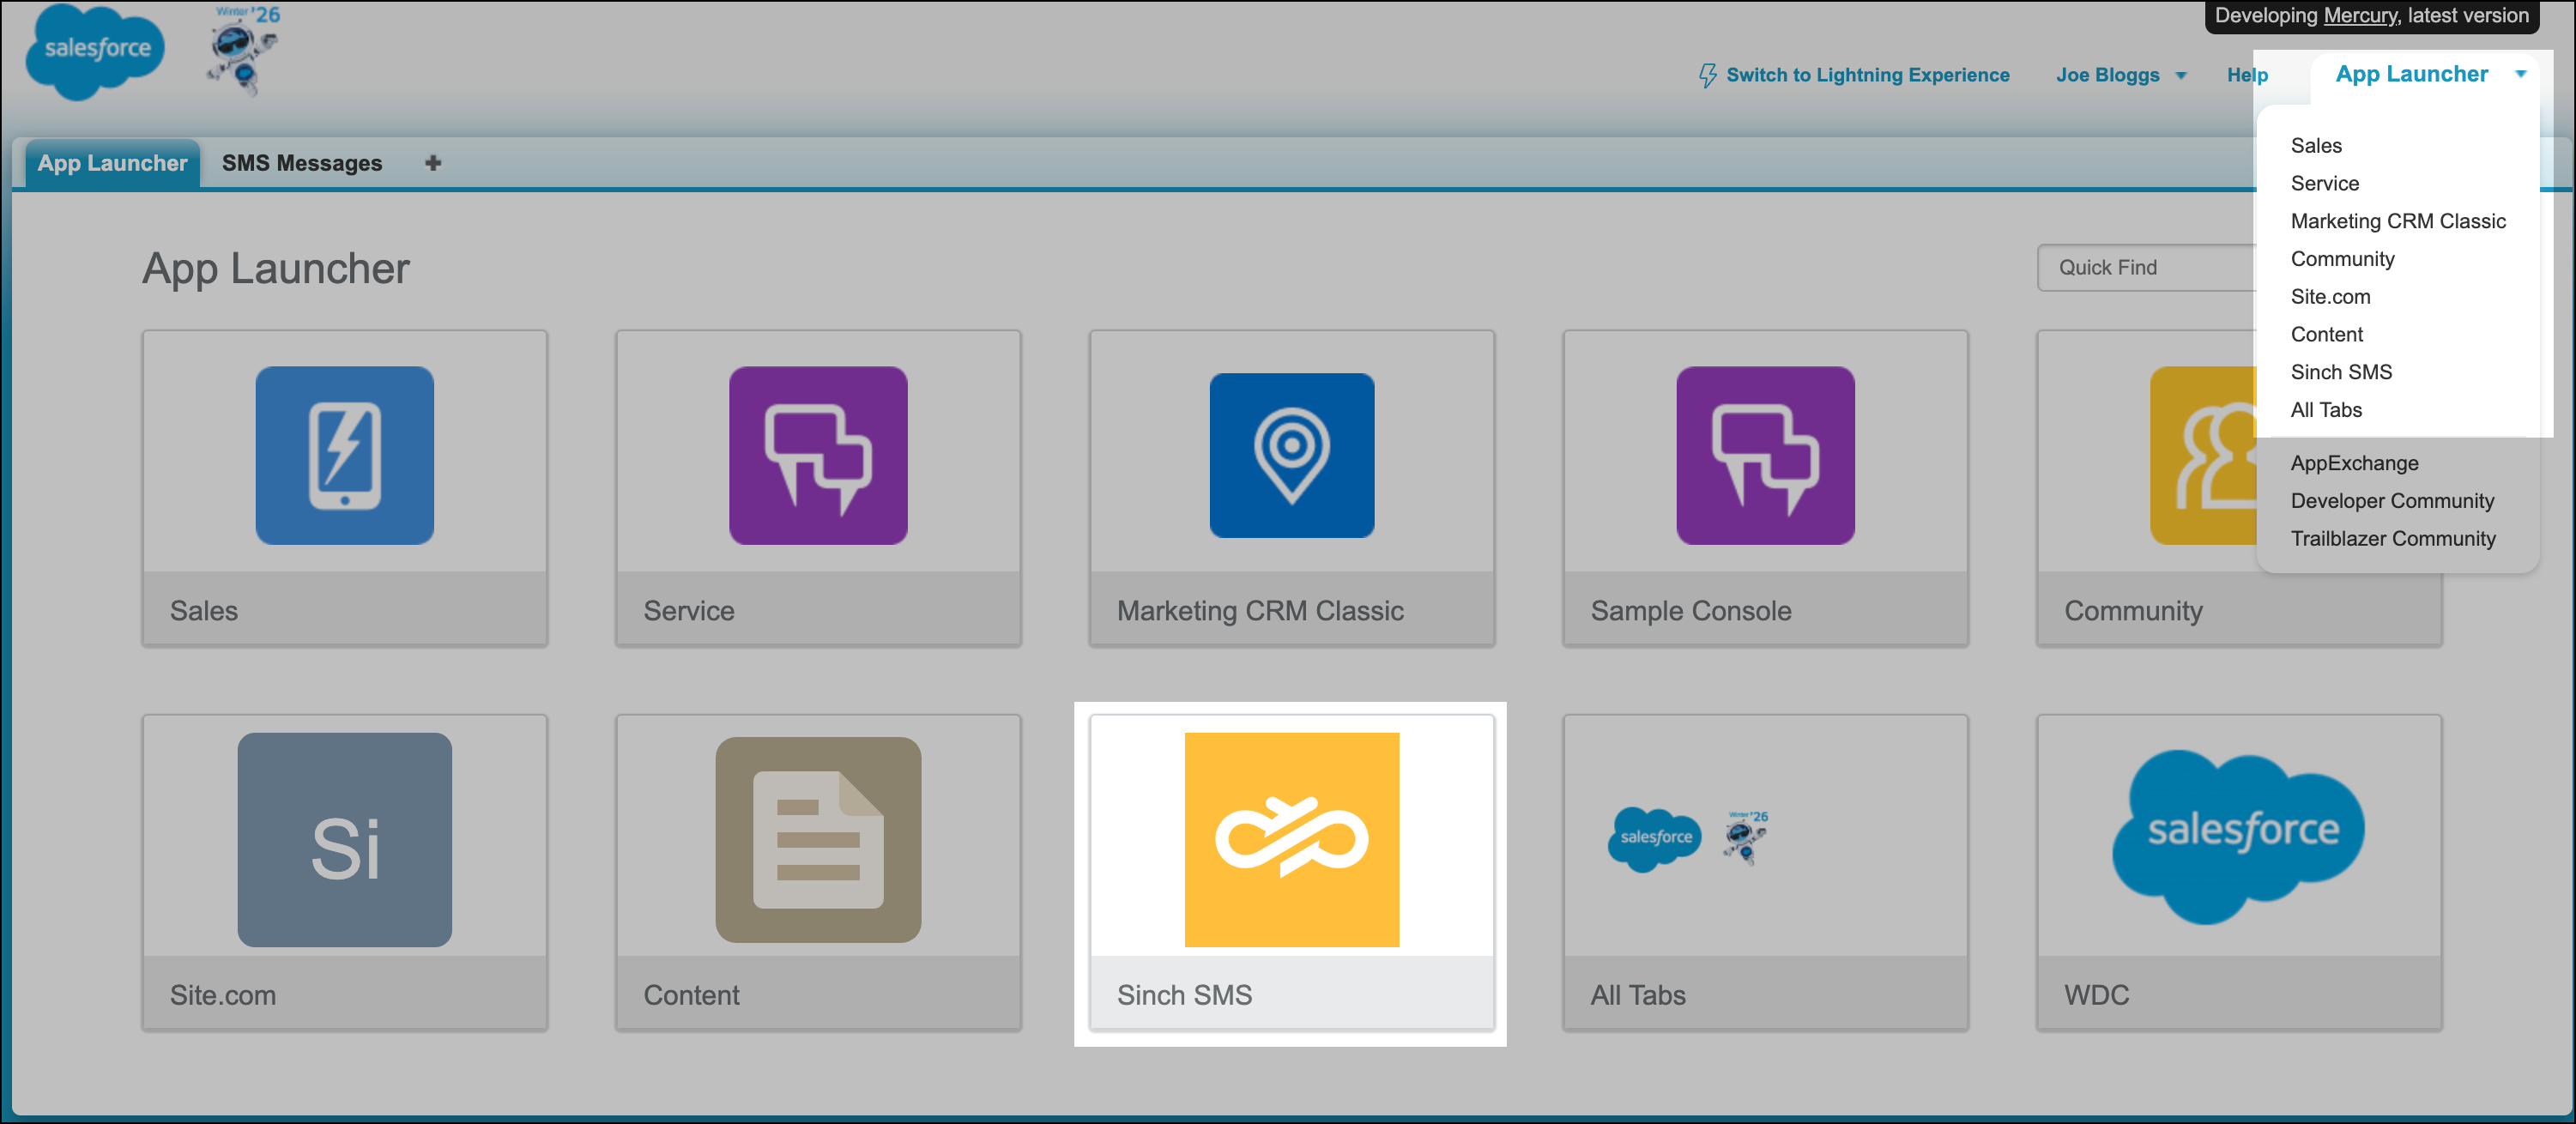The image size is (2576, 1124).
Task: Click the lightning bolt icon
Action: click(1707, 75)
